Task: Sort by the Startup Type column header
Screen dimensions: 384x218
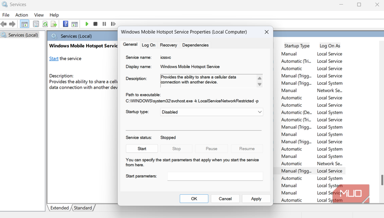Action: [x=296, y=46]
